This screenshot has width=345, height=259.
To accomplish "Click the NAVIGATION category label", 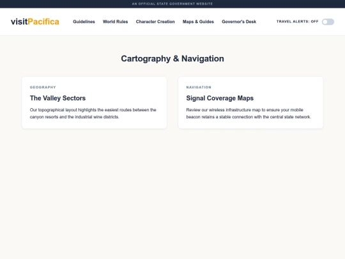I will [x=199, y=87].
